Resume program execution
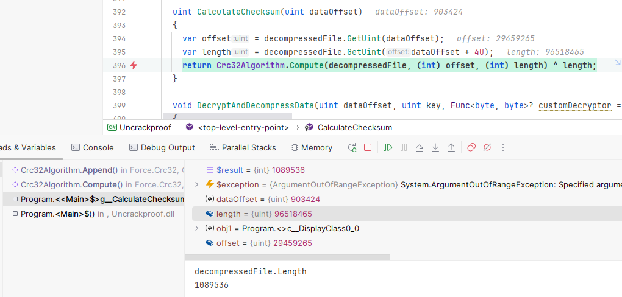Image resolution: width=622 pixels, height=297 pixels. coord(387,147)
